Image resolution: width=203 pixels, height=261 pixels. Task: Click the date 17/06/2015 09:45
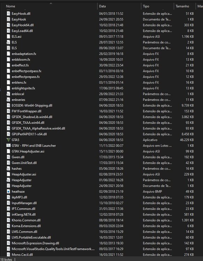(x=111, y=88)
